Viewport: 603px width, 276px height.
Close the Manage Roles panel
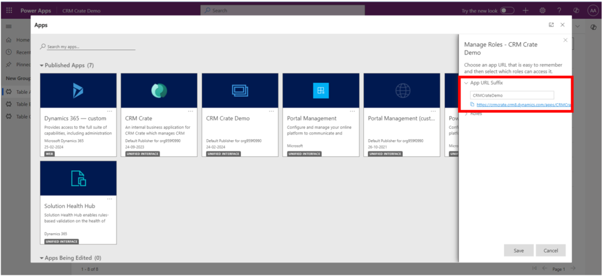[565, 41]
